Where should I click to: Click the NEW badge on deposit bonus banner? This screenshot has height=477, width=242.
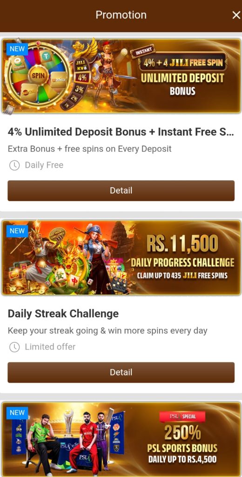tap(17, 49)
